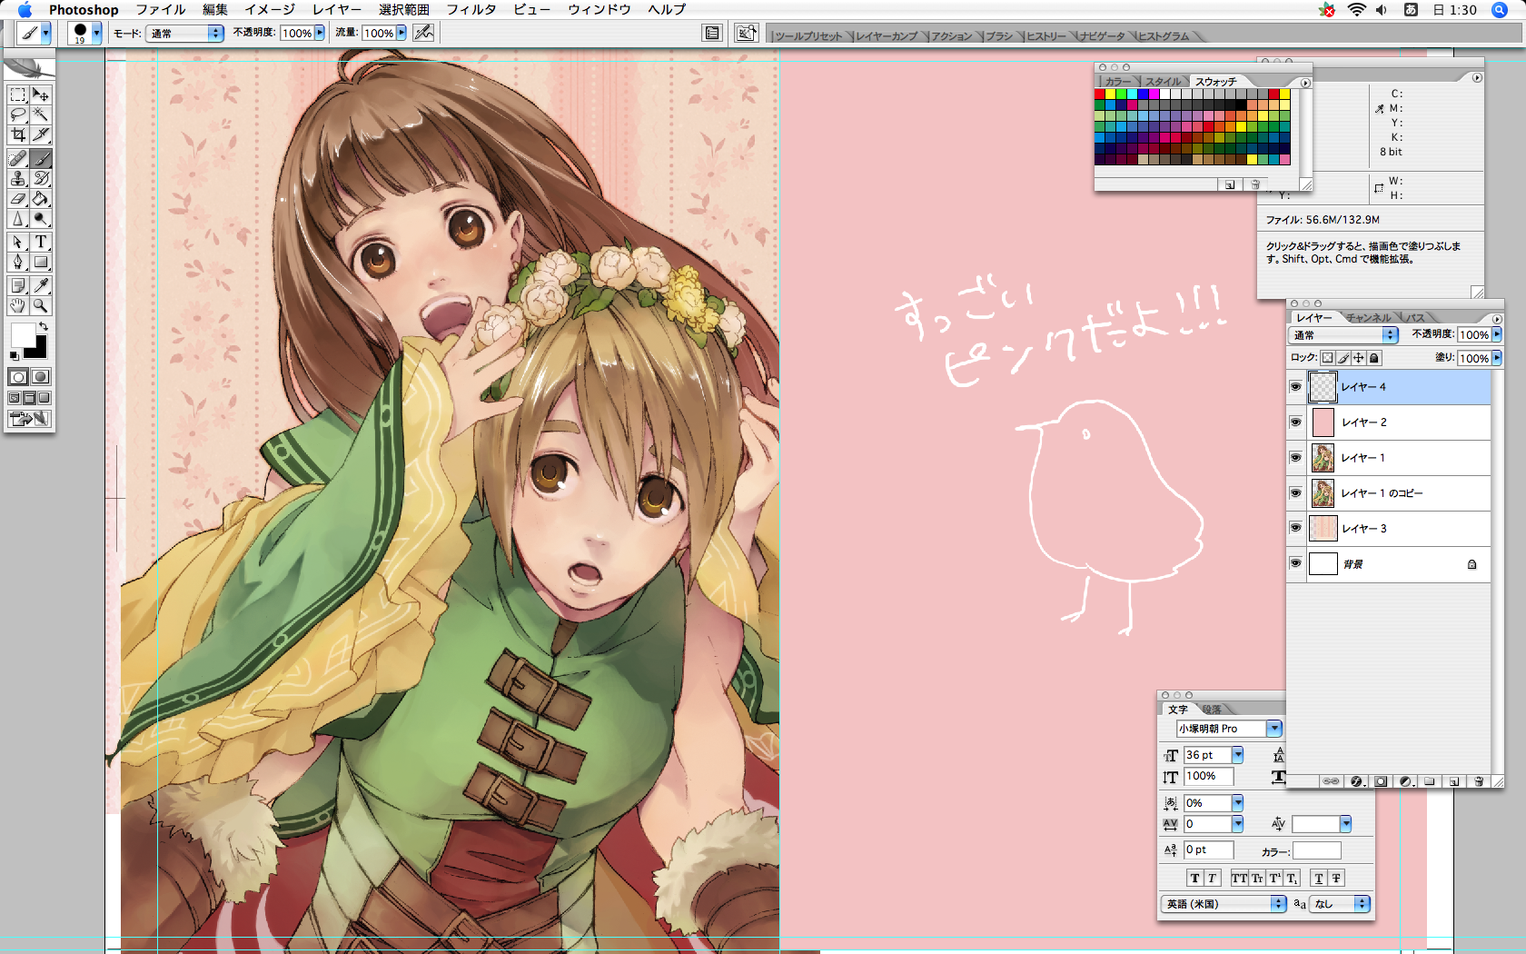The height and width of the screenshot is (954, 1526).
Task: Select the Crop tool in the toolbox
Action: click(18, 135)
